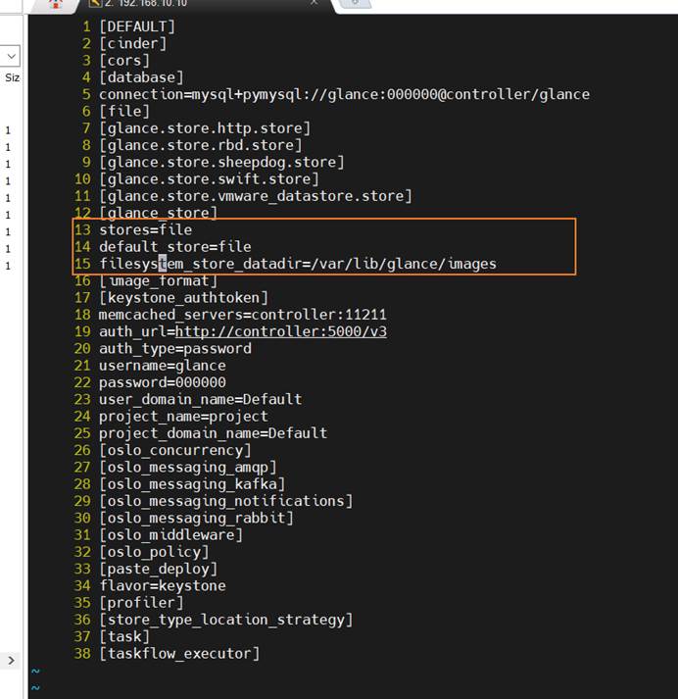
Task: Click the project_name=project line
Action: coord(183,417)
